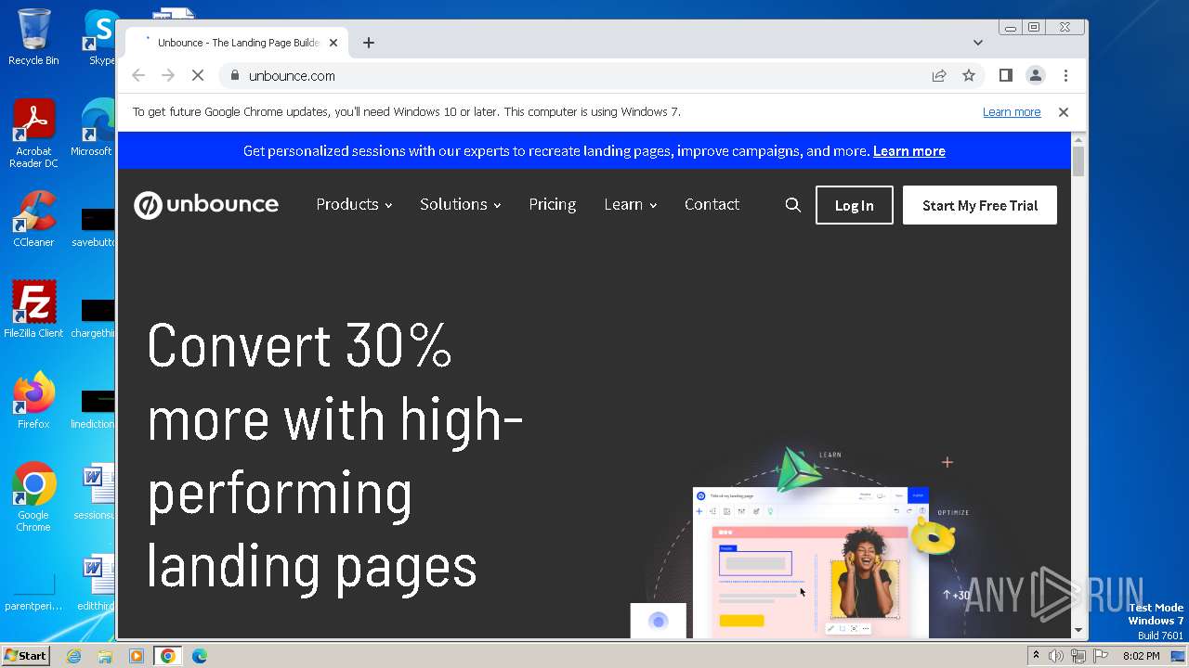The width and height of the screenshot is (1189, 668).
Task: Stop page loading in Chrome toolbar
Action: 198,76
